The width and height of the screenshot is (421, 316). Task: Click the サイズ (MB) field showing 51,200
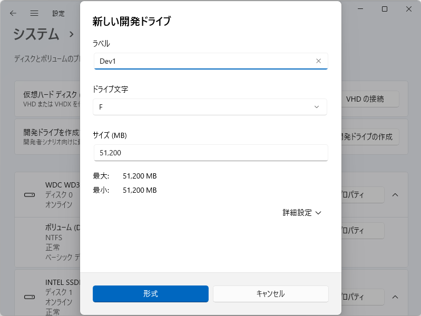pos(211,153)
